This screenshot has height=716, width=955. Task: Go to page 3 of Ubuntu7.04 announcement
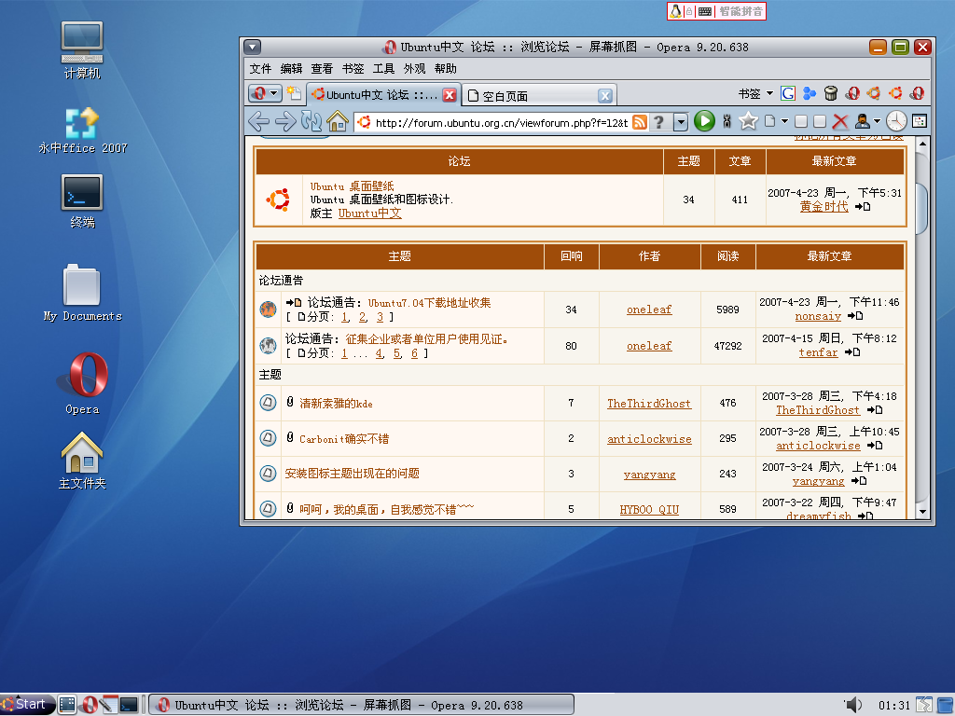[381, 317]
